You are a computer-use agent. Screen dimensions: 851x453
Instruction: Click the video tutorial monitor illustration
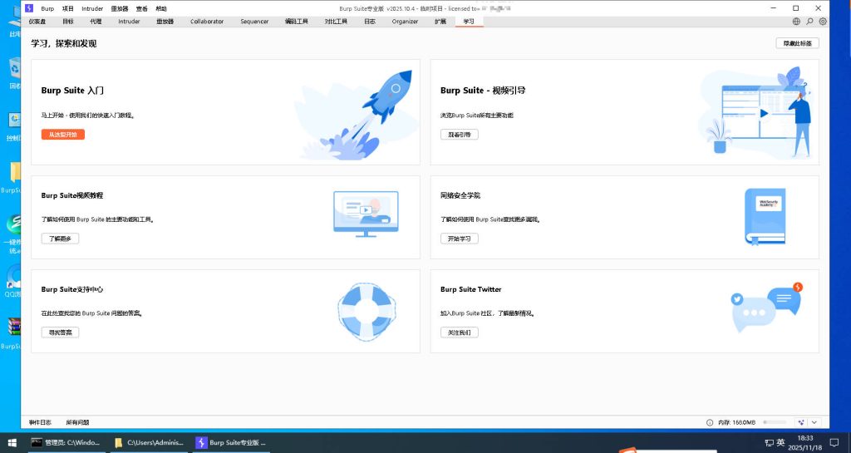point(366,214)
